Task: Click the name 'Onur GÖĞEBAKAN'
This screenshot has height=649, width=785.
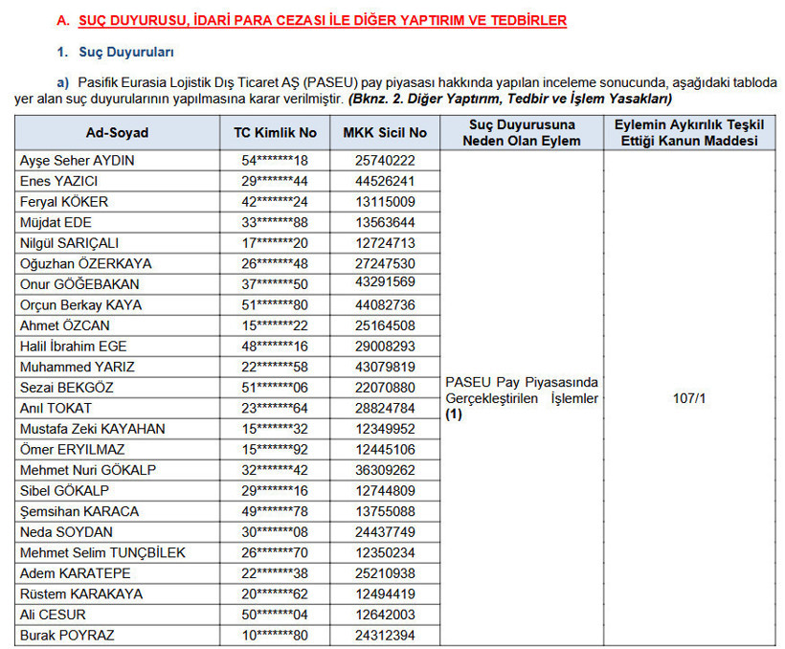Action: pos(79,284)
